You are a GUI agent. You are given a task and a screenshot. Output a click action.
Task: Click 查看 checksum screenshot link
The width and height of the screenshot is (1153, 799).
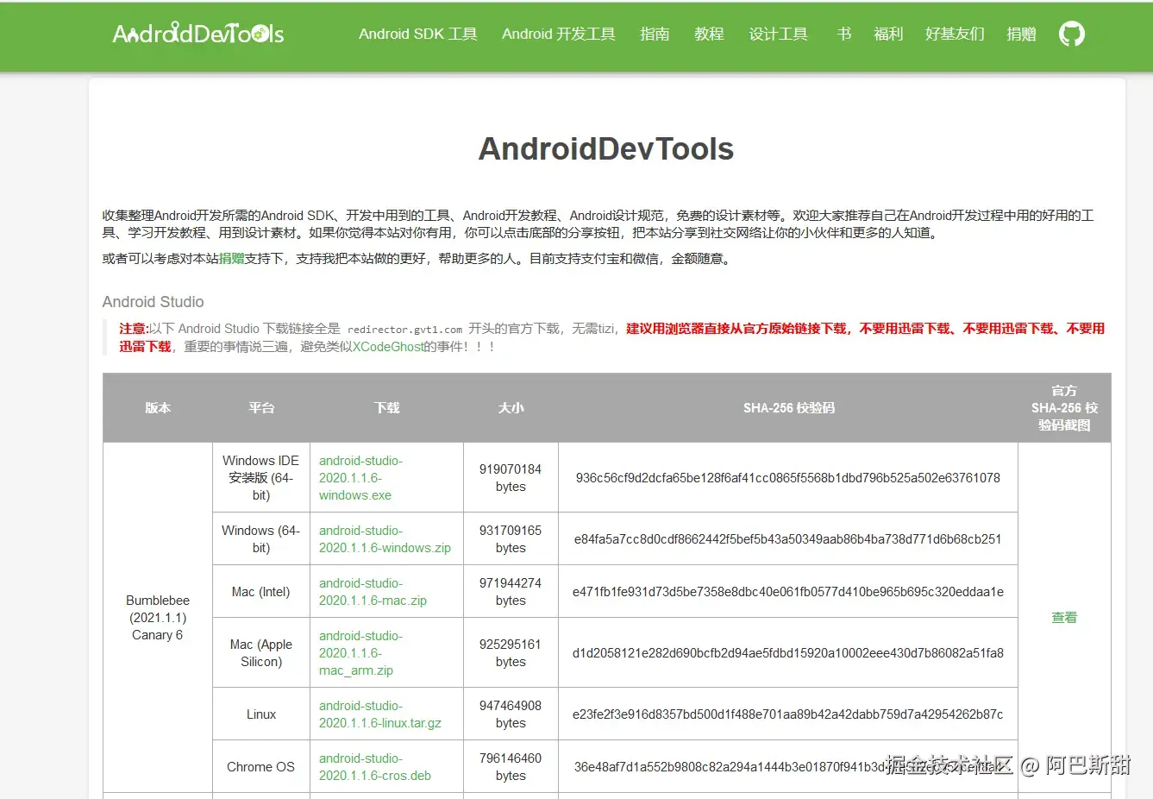[1064, 618]
